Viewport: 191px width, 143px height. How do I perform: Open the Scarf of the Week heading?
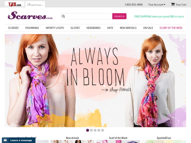[118, 138]
